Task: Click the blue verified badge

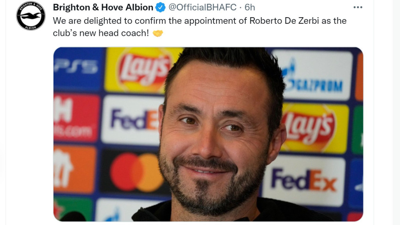Action: pos(161,7)
